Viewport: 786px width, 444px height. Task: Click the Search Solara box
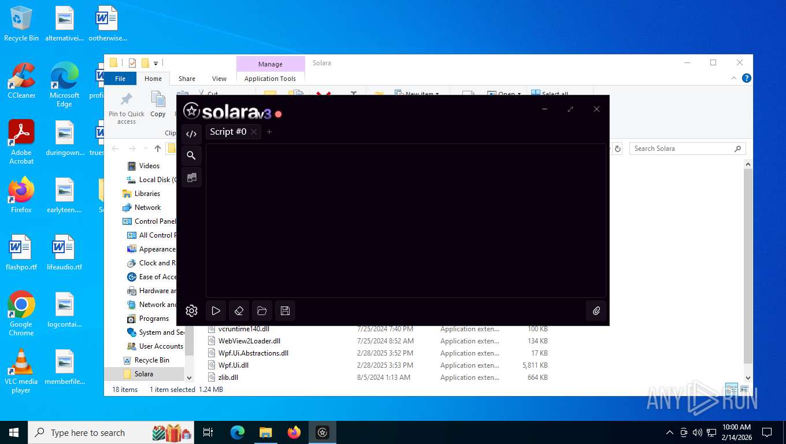[x=688, y=149]
